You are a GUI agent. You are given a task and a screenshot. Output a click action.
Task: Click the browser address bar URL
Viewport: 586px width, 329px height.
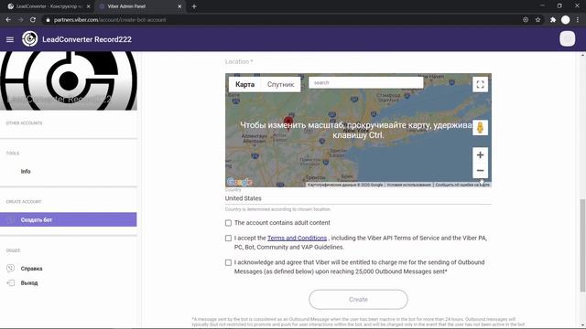[x=110, y=20]
